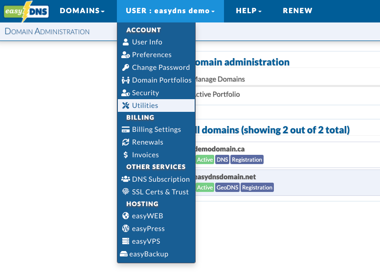Click the Security user-shield icon
The width and height of the screenshot is (380, 274).
[126, 93]
